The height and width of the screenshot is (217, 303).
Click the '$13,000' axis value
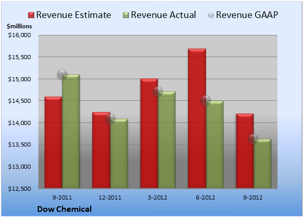[20, 167]
